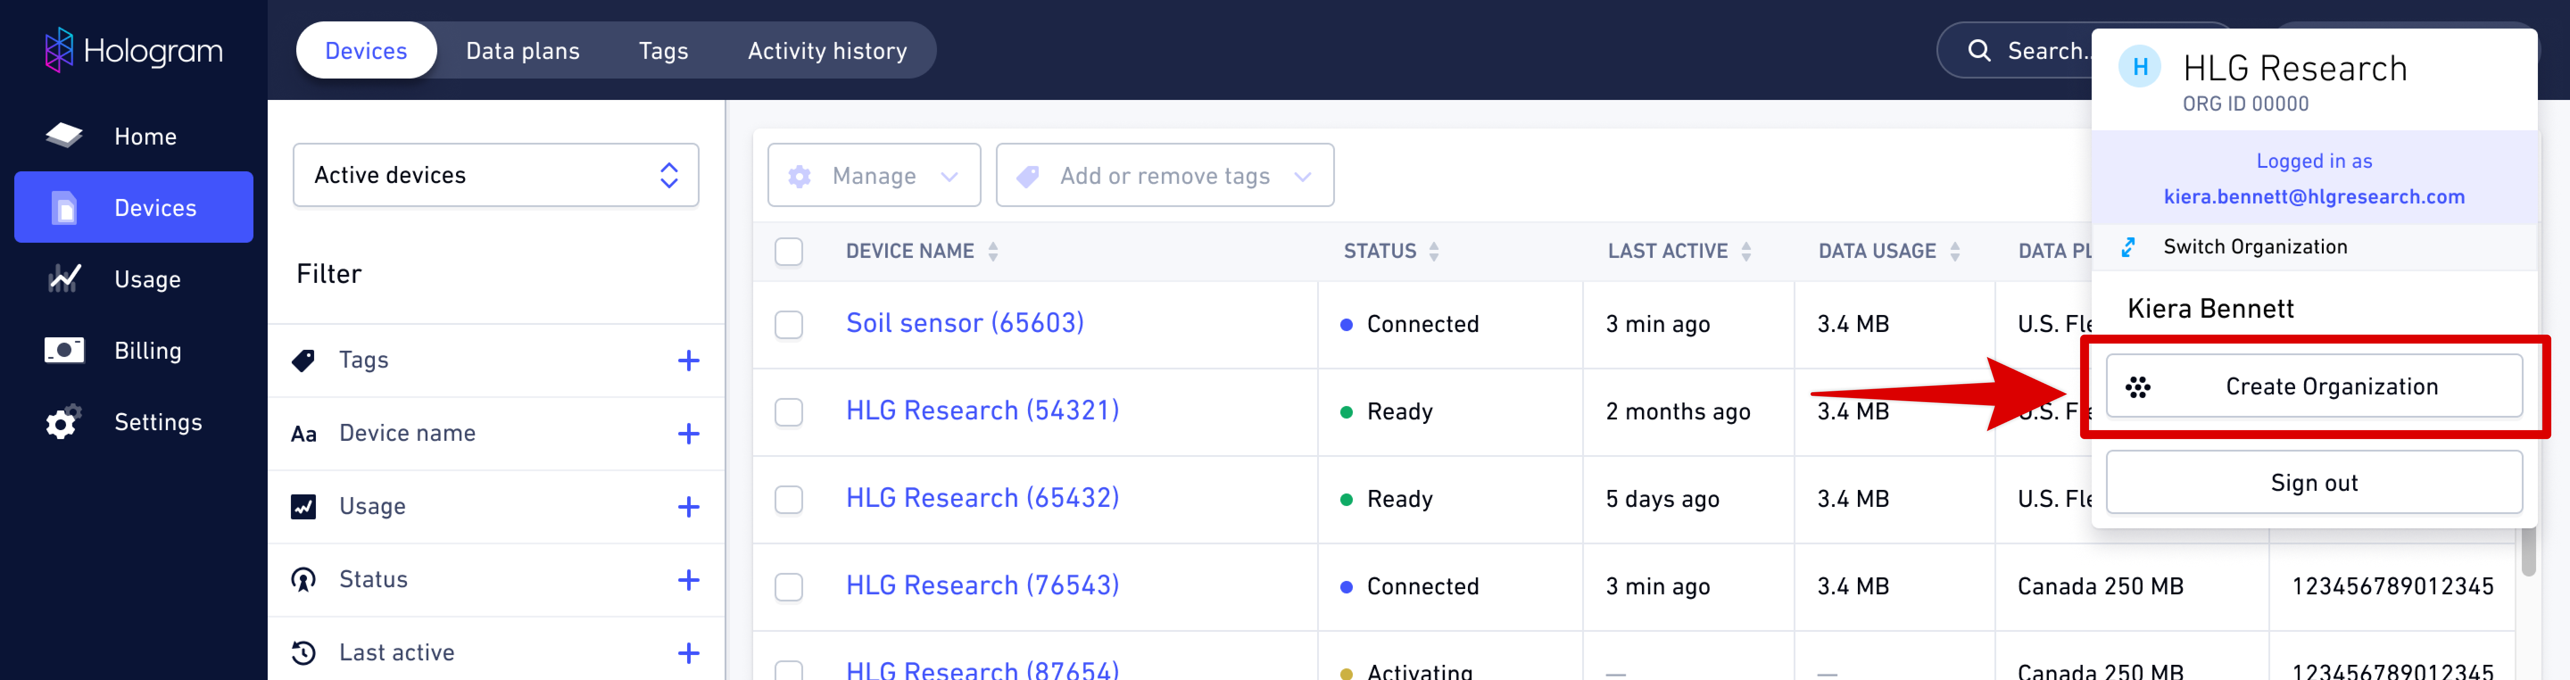
Task: Switch to the Data plans tab
Action: (523, 51)
